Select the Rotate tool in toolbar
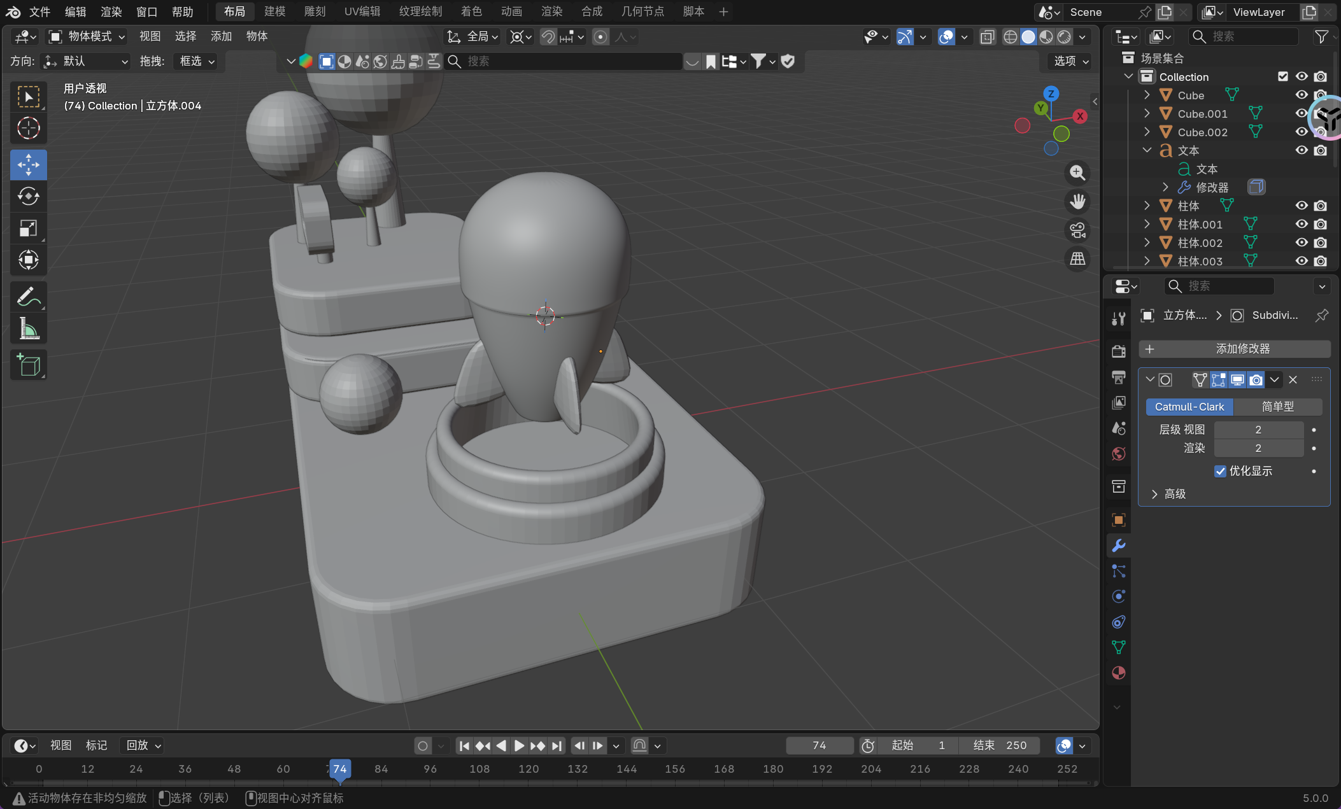 pos(28,197)
